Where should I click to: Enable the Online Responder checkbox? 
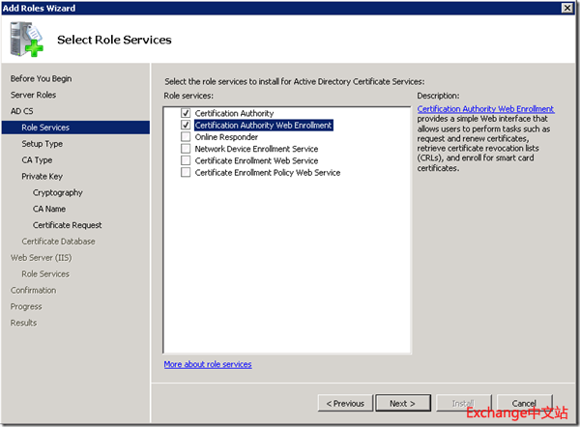pos(186,137)
